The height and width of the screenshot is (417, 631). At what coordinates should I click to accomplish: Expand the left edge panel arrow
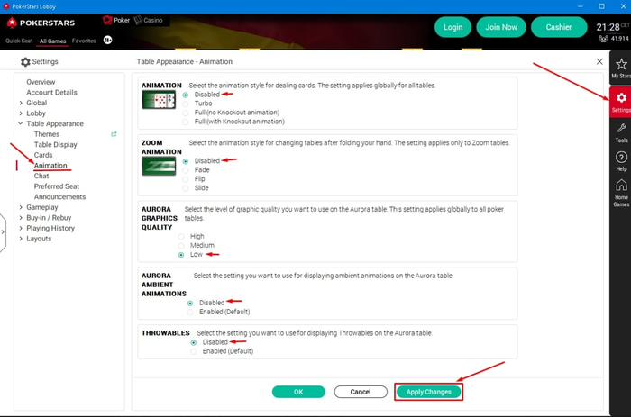coord(3,232)
